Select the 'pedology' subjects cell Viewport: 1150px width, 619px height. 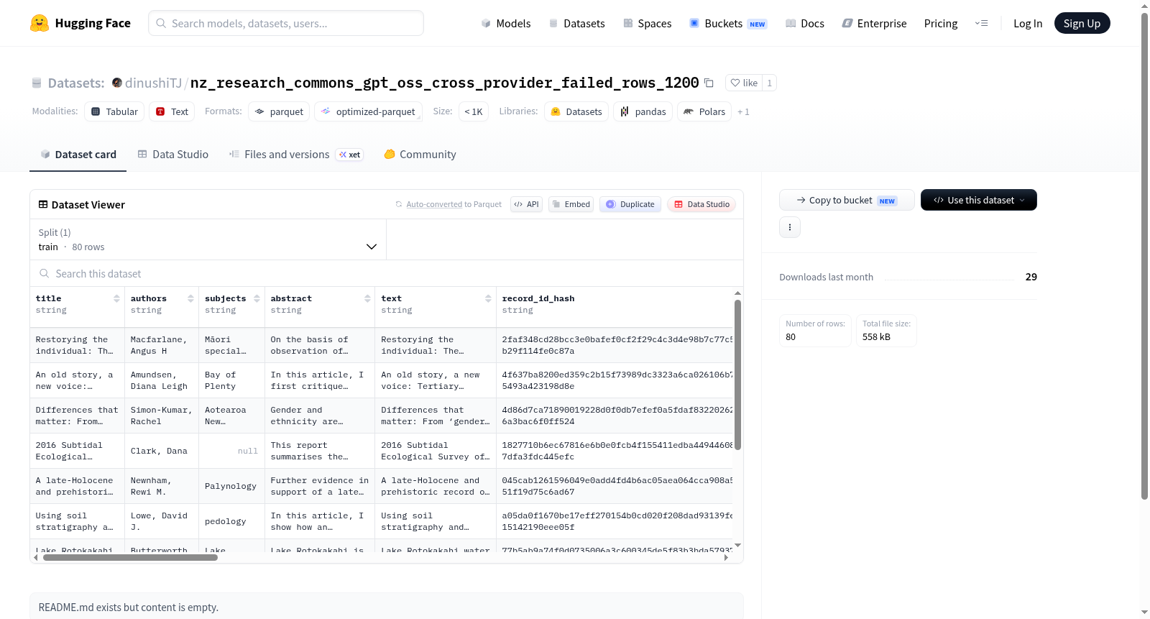pos(231,521)
